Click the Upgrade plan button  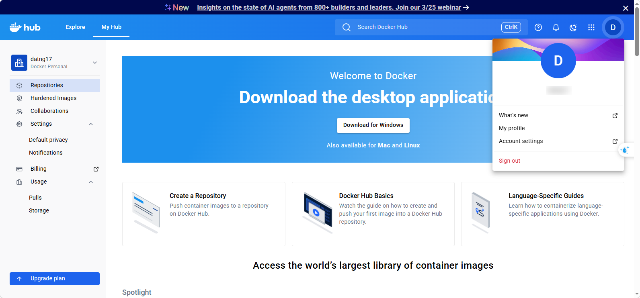[55, 279]
